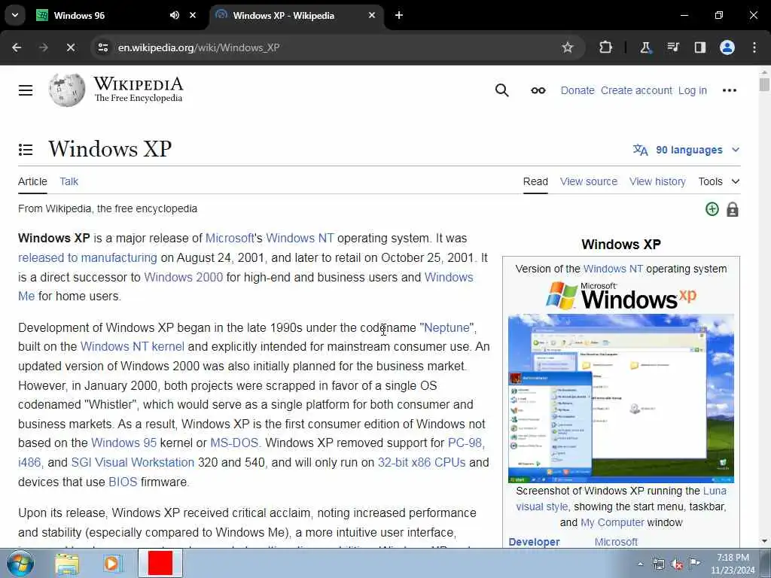This screenshot has height=578, width=771.
Task: Click the muted volume tray icon
Action: [677, 564]
